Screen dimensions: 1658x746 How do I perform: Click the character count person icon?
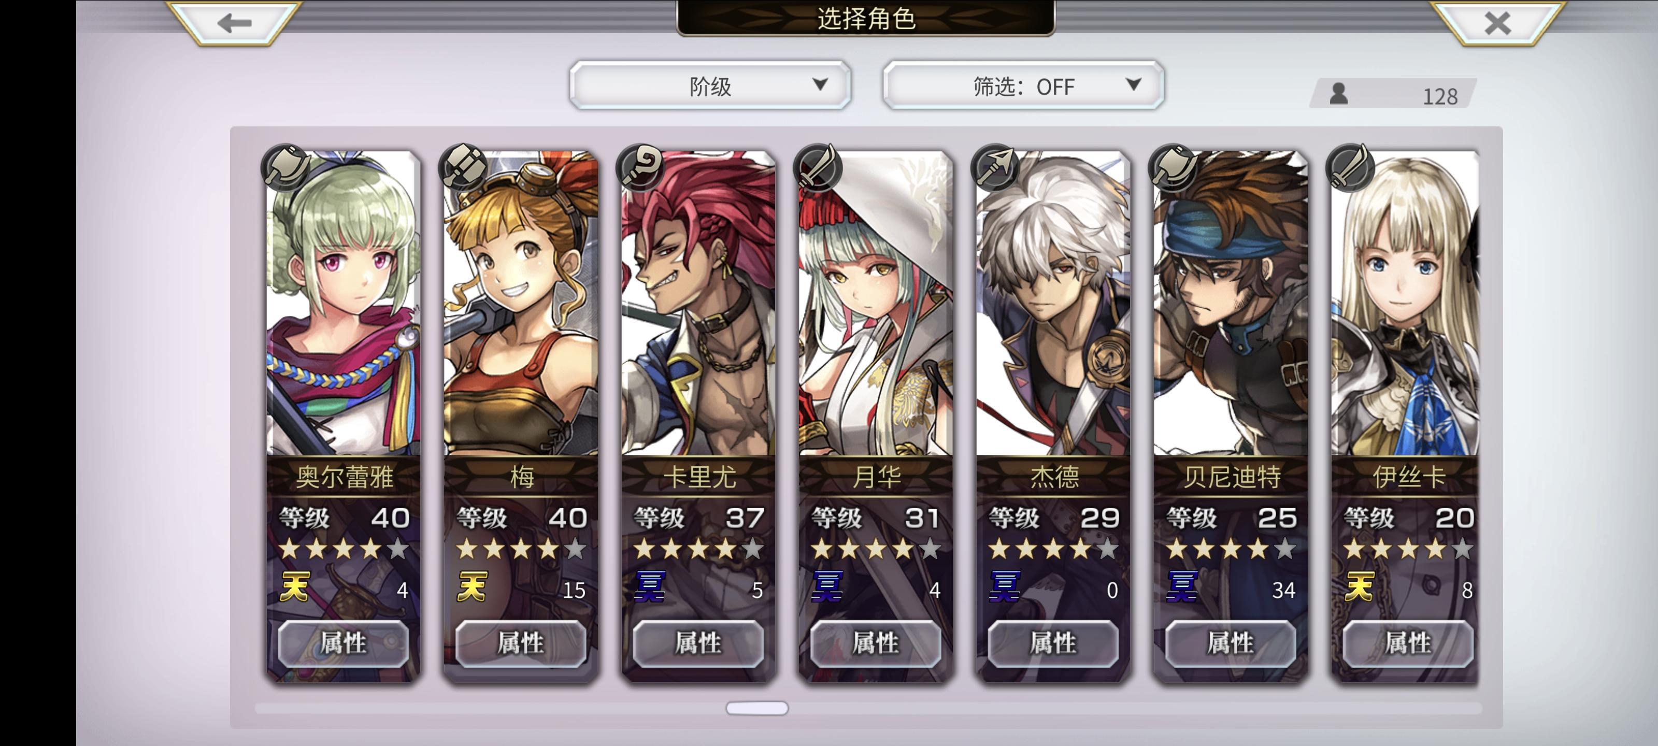point(1339,94)
